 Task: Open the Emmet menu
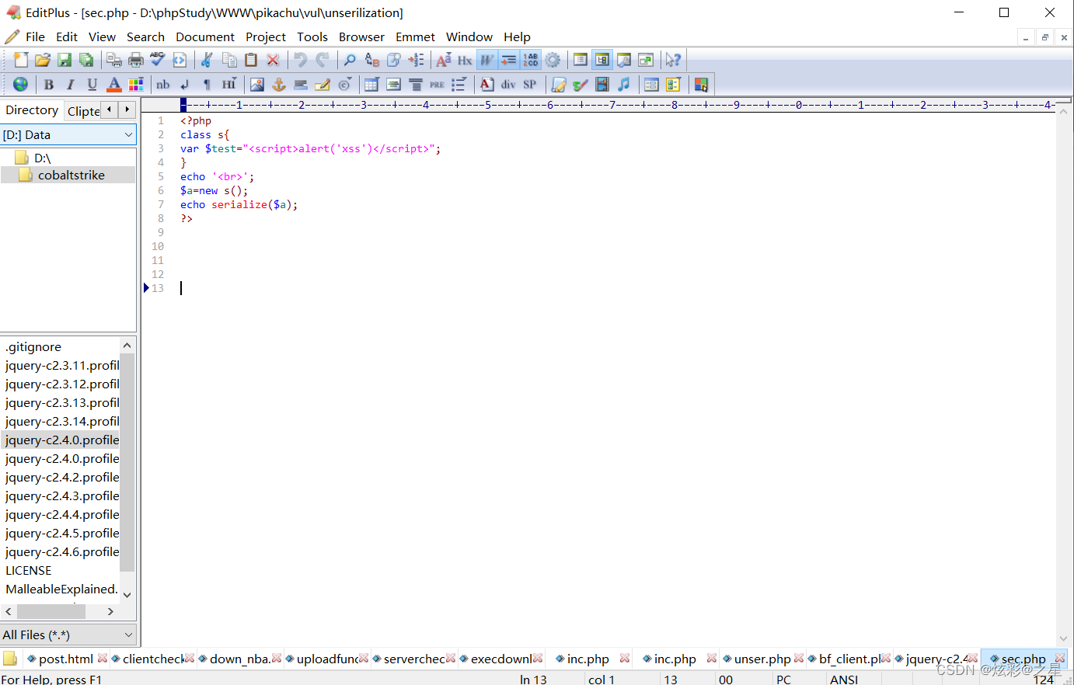pyautogui.click(x=415, y=37)
